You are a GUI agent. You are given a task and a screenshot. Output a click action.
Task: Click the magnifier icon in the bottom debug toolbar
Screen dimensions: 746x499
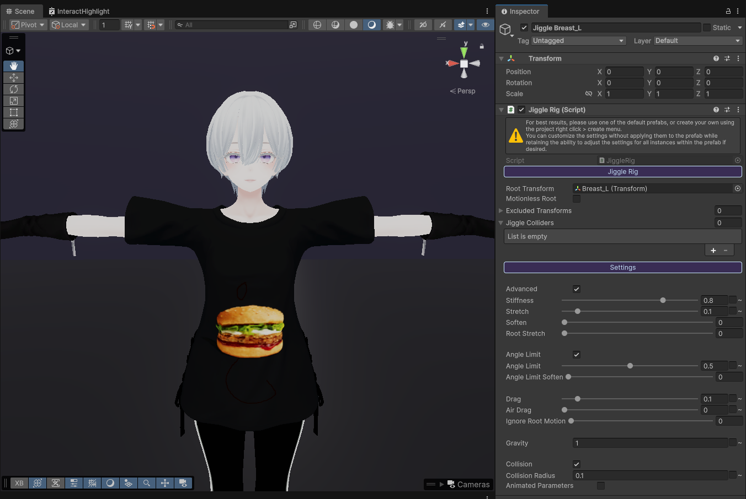pyautogui.click(x=147, y=483)
